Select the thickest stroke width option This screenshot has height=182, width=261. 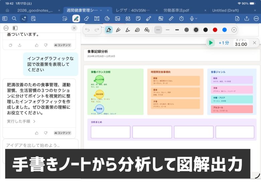point(177,30)
